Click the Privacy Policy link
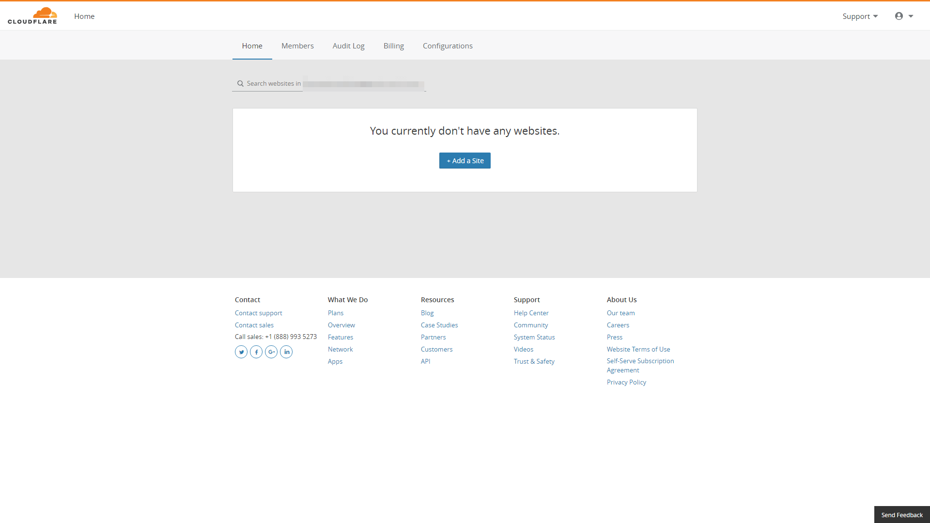Image resolution: width=930 pixels, height=523 pixels. click(x=626, y=382)
